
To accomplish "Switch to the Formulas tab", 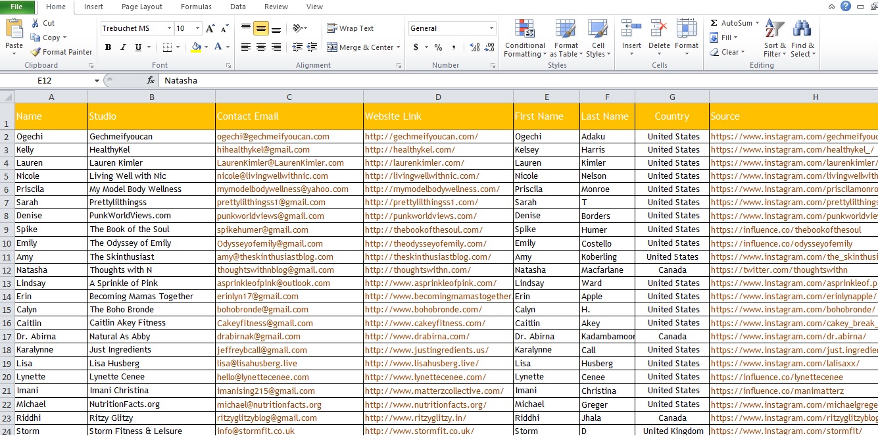I will point(196,7).
